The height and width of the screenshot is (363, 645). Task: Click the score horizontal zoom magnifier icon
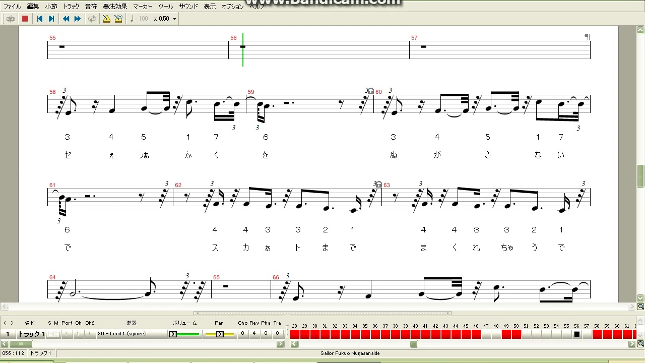click(x=640, y=307)
